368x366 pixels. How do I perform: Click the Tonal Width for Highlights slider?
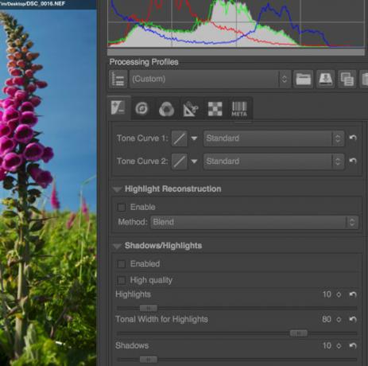coord(237,333)
